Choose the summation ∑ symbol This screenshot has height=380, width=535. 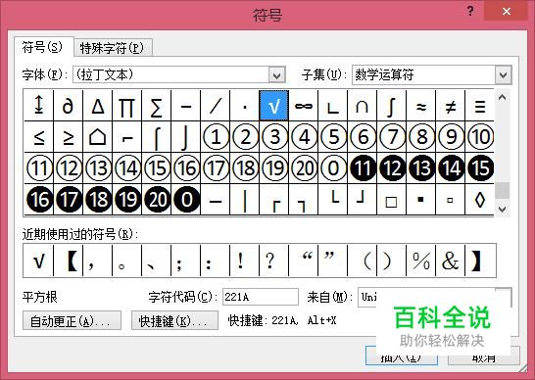click(156, 106)
